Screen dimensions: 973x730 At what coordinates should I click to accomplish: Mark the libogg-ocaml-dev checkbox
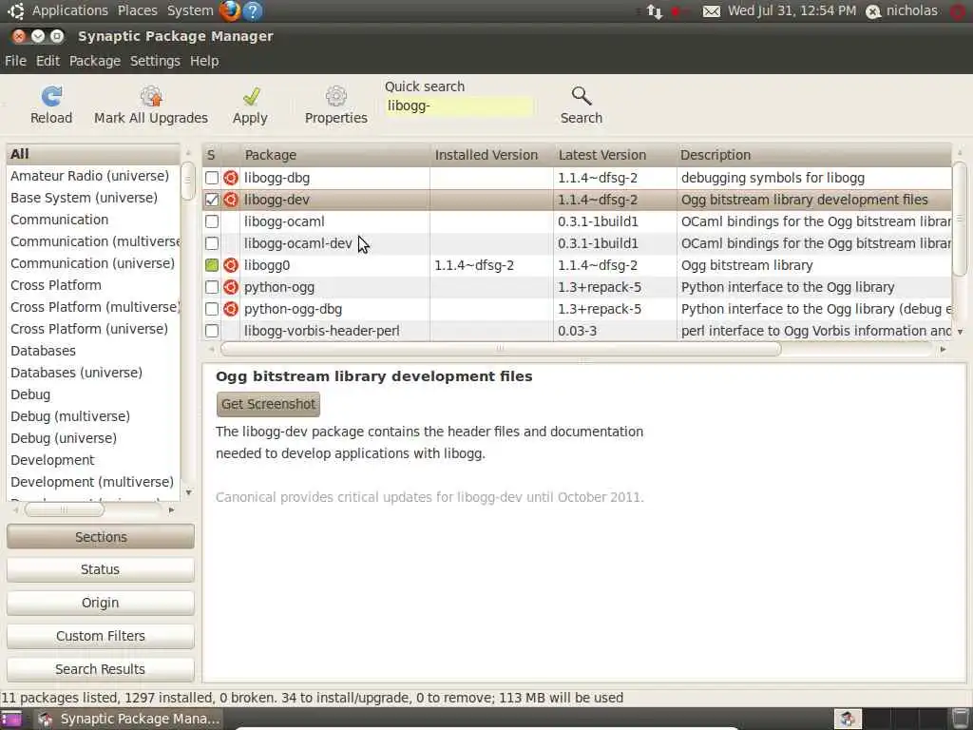212,243
